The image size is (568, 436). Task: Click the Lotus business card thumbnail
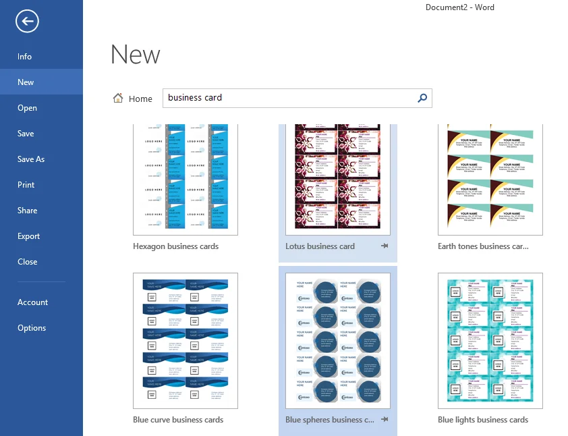[337, 180]
